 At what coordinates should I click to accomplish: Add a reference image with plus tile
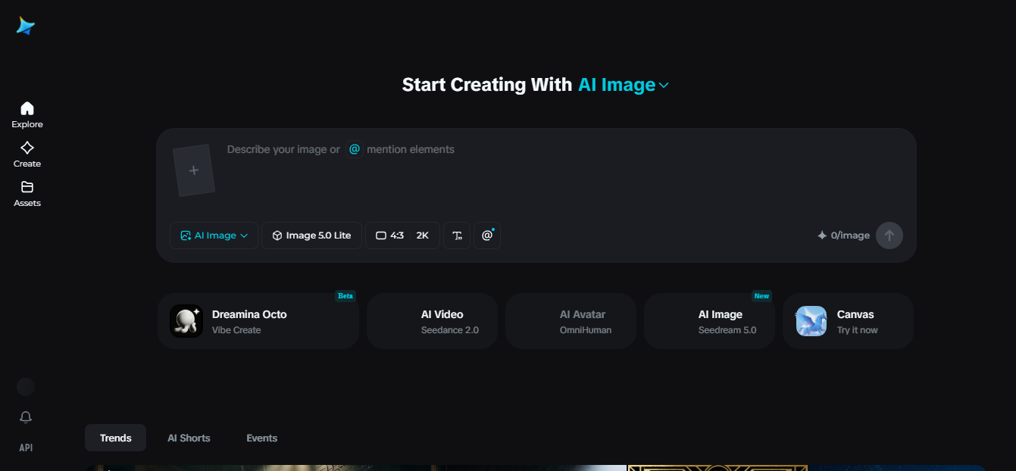(194, 170)
